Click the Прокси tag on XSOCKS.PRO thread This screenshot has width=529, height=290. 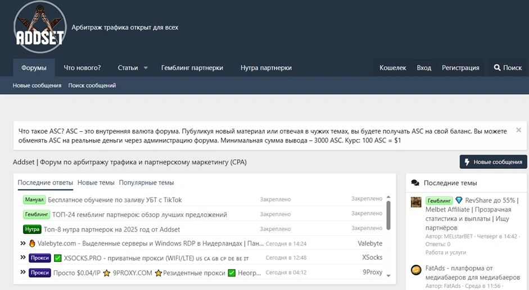click(40, 258)
